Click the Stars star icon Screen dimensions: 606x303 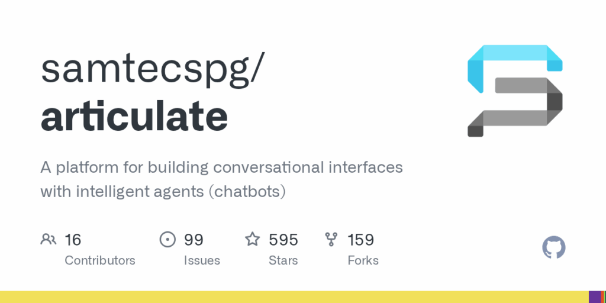[x=253, y=239]
